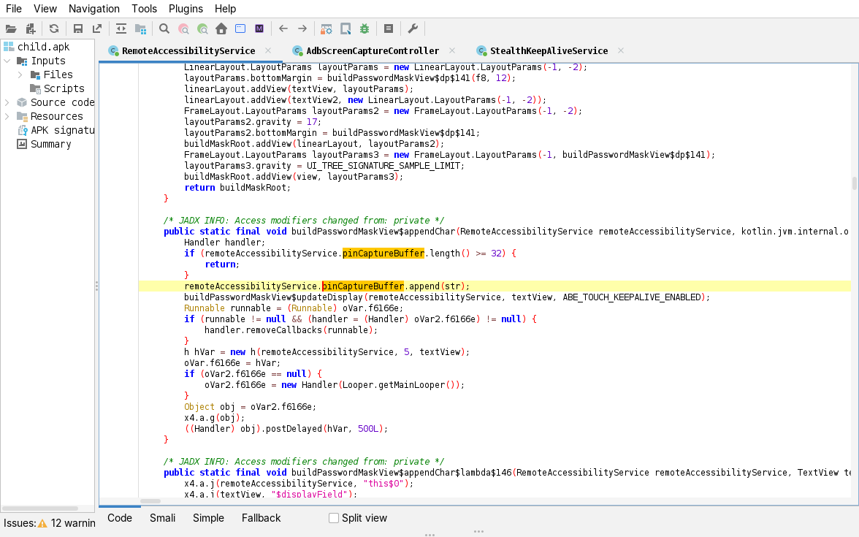Click the "$displayField" string literal
Viewport: 859px width, 537px height.
tap(308, 494)
